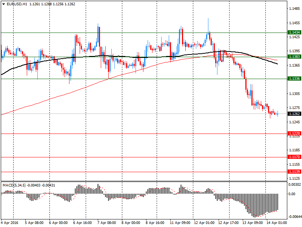This screenshot has height=227, width=302.
Task: Select the green 1.1383 price level label
Action: click(294, 56)
